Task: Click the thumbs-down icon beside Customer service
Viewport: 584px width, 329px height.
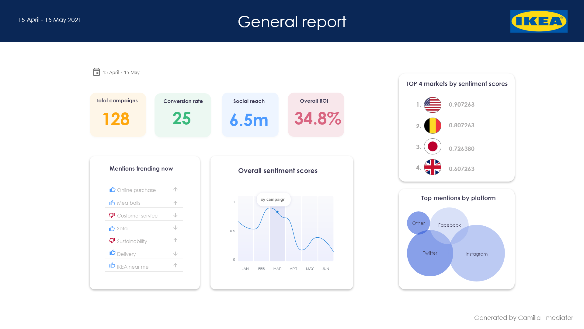Action: click(x=112, y=215)
